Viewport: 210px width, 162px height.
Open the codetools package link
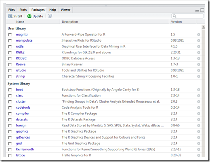tap(23, 107)
